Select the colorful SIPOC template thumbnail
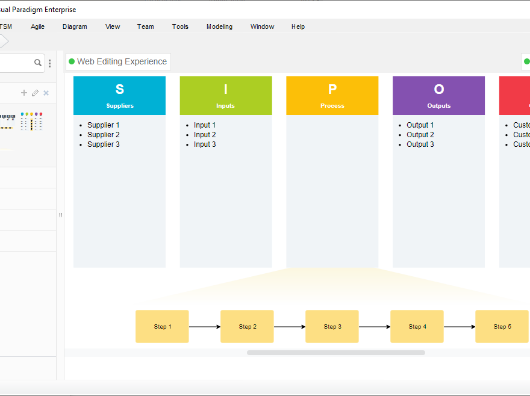This screenshot has height=396, width=530. (32, 122)
